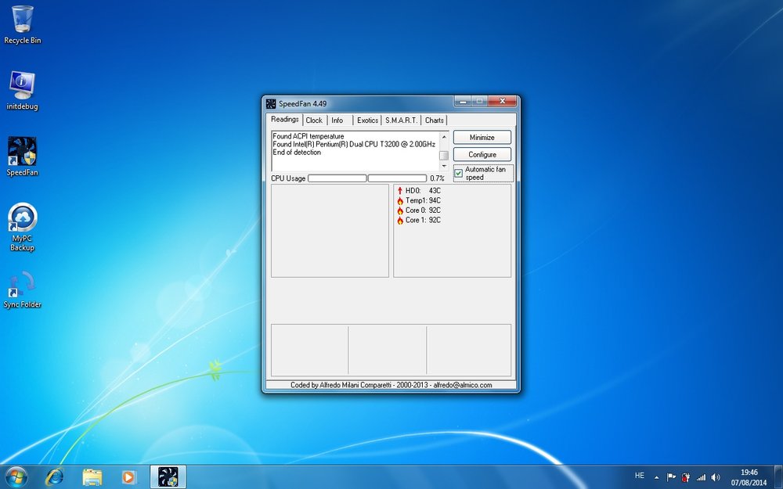Open the S.M.A.R.T. tab
The width and height of the screenshot is (783, 489).
pos(401,120)
